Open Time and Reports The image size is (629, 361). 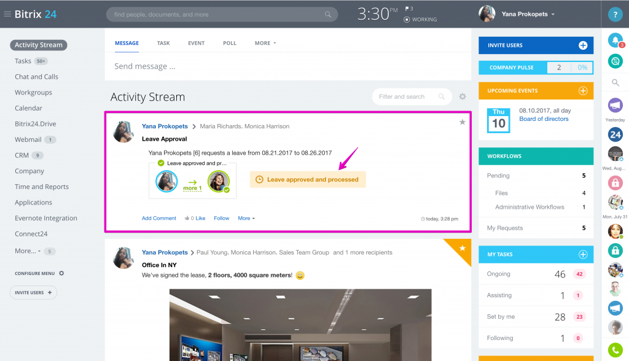(x=42, y=187)
